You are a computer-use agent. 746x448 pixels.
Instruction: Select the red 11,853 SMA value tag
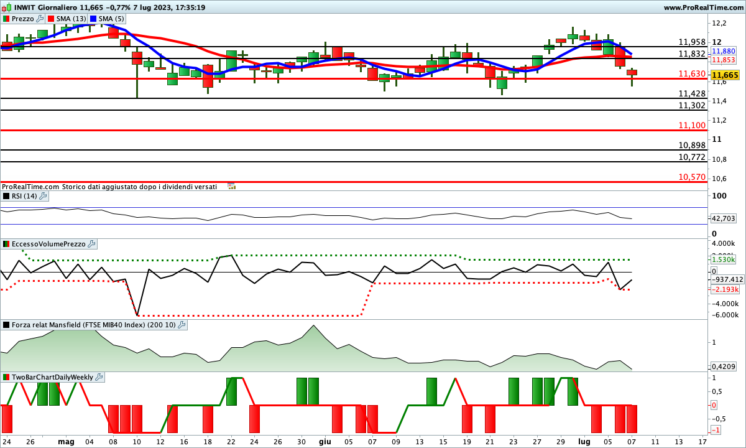click(x=724, y=60)
